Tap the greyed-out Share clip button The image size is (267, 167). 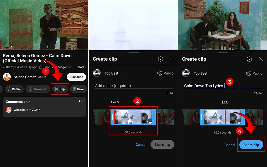pyautogui.click(x=162, y=145)
